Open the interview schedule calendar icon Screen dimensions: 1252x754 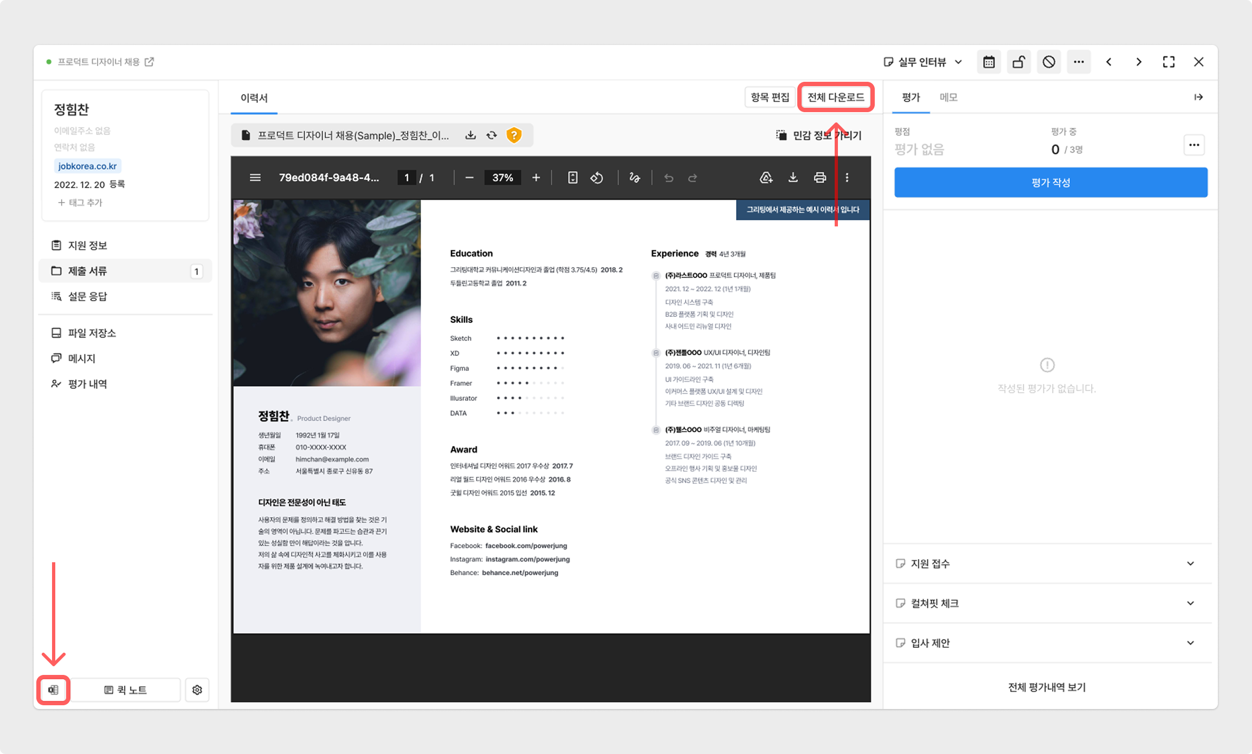(989, 62)
